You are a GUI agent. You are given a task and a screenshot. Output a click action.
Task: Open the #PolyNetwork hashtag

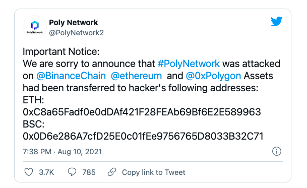[189, 64]
